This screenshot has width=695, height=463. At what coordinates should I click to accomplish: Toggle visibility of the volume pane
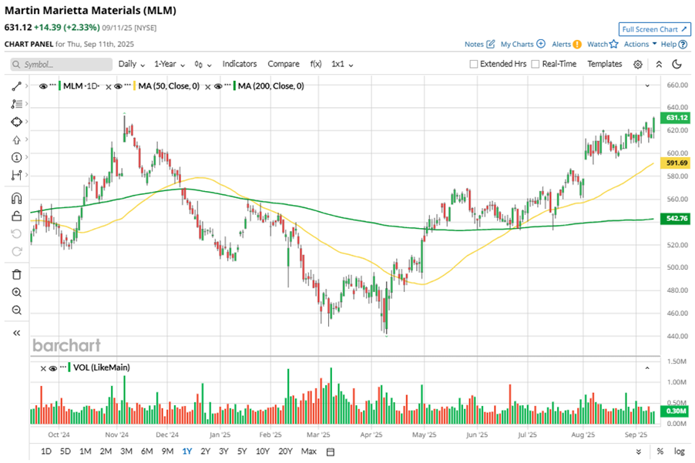pyautogui.click(x=53, y=368)
